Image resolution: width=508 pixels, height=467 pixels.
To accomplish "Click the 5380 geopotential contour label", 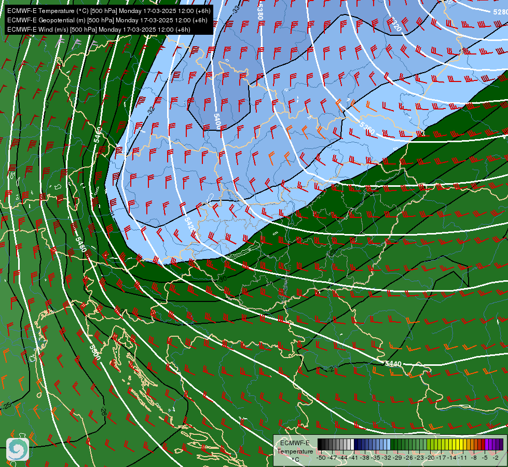I will pyautogui.click(x=260, y=11).
